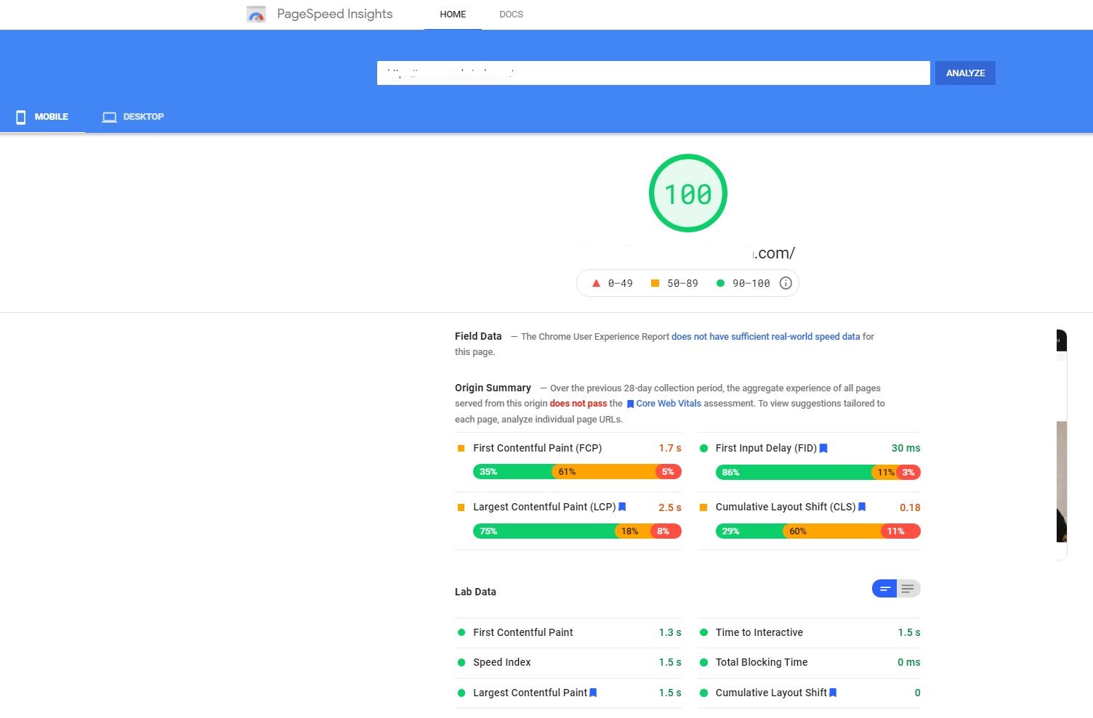
Task: Click the orange square 50–89 legend marker
Action: coord(655,283)
